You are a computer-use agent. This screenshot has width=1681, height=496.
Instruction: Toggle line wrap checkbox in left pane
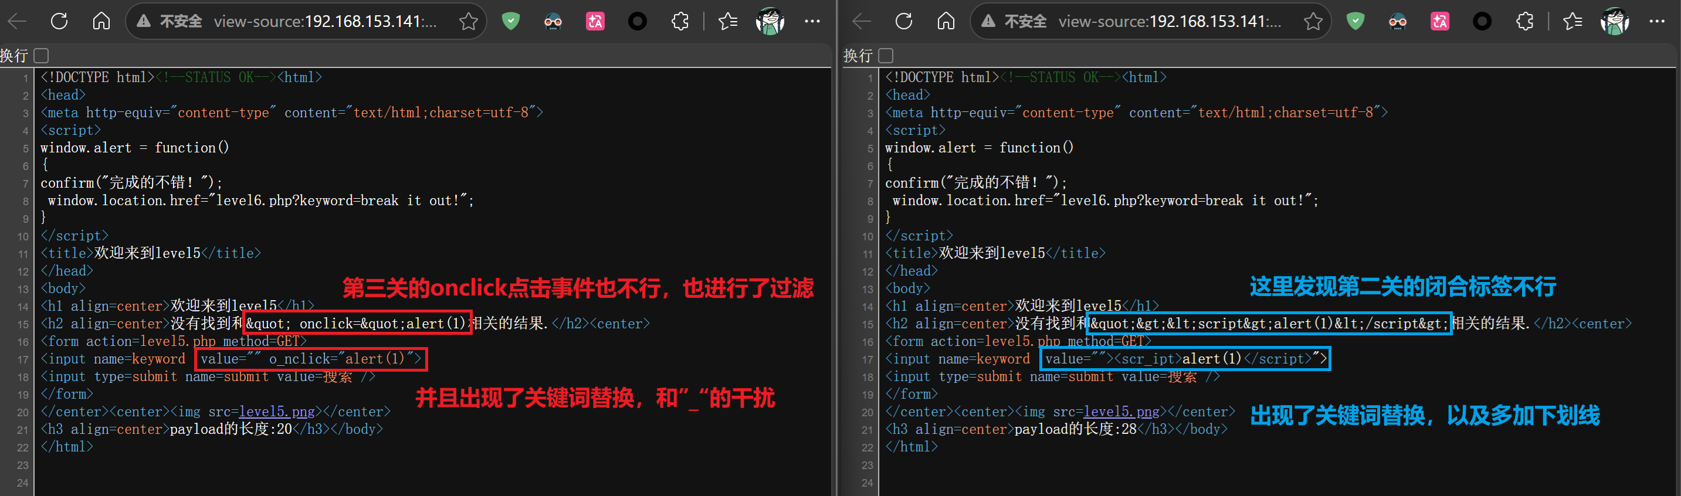(41, 56)
